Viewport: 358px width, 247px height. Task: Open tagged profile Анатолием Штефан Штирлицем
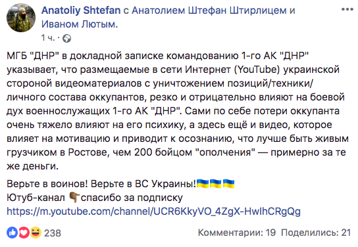tap(209, 11)
